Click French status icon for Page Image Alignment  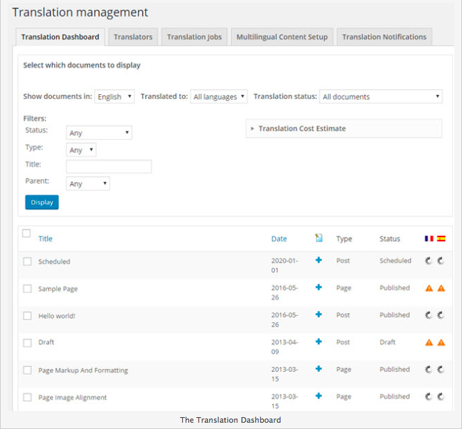pos(429,397)
